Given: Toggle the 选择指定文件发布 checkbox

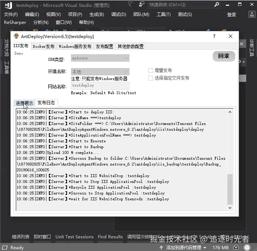Looking at the screenshot, I should pyautogui.click(x=150, y=78).
